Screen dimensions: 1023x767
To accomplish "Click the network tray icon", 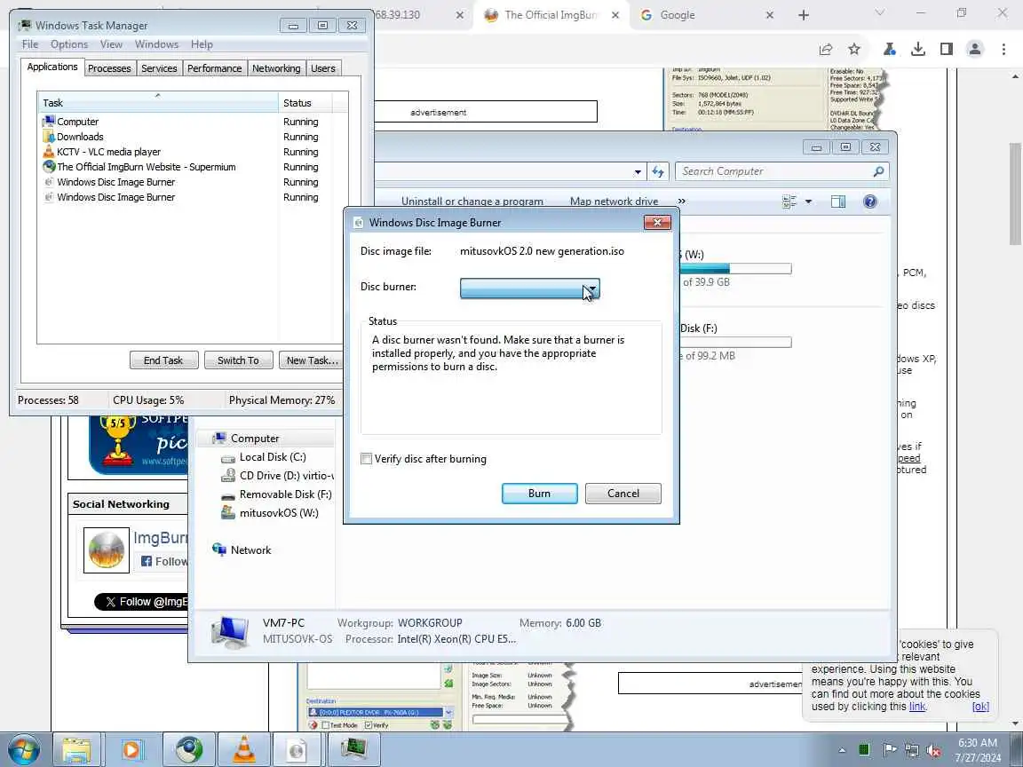I will click(x=911, y=750).
